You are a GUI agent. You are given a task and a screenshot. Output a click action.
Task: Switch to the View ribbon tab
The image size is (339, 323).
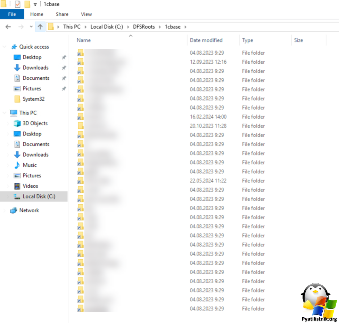tap(86, 14)
